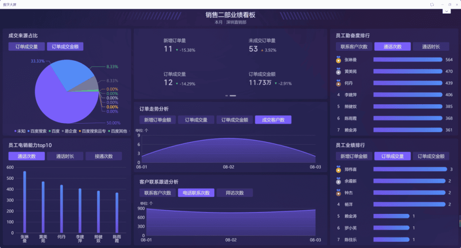
Task: Click the refresh icon in the title bar
Action: 432,4
